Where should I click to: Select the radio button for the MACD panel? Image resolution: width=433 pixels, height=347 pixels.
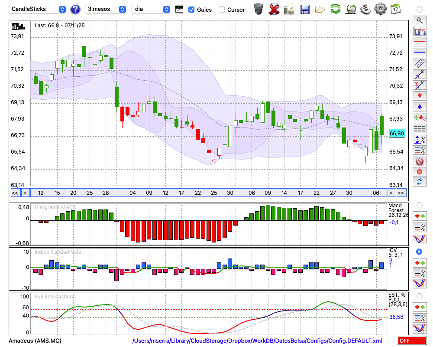420,205
